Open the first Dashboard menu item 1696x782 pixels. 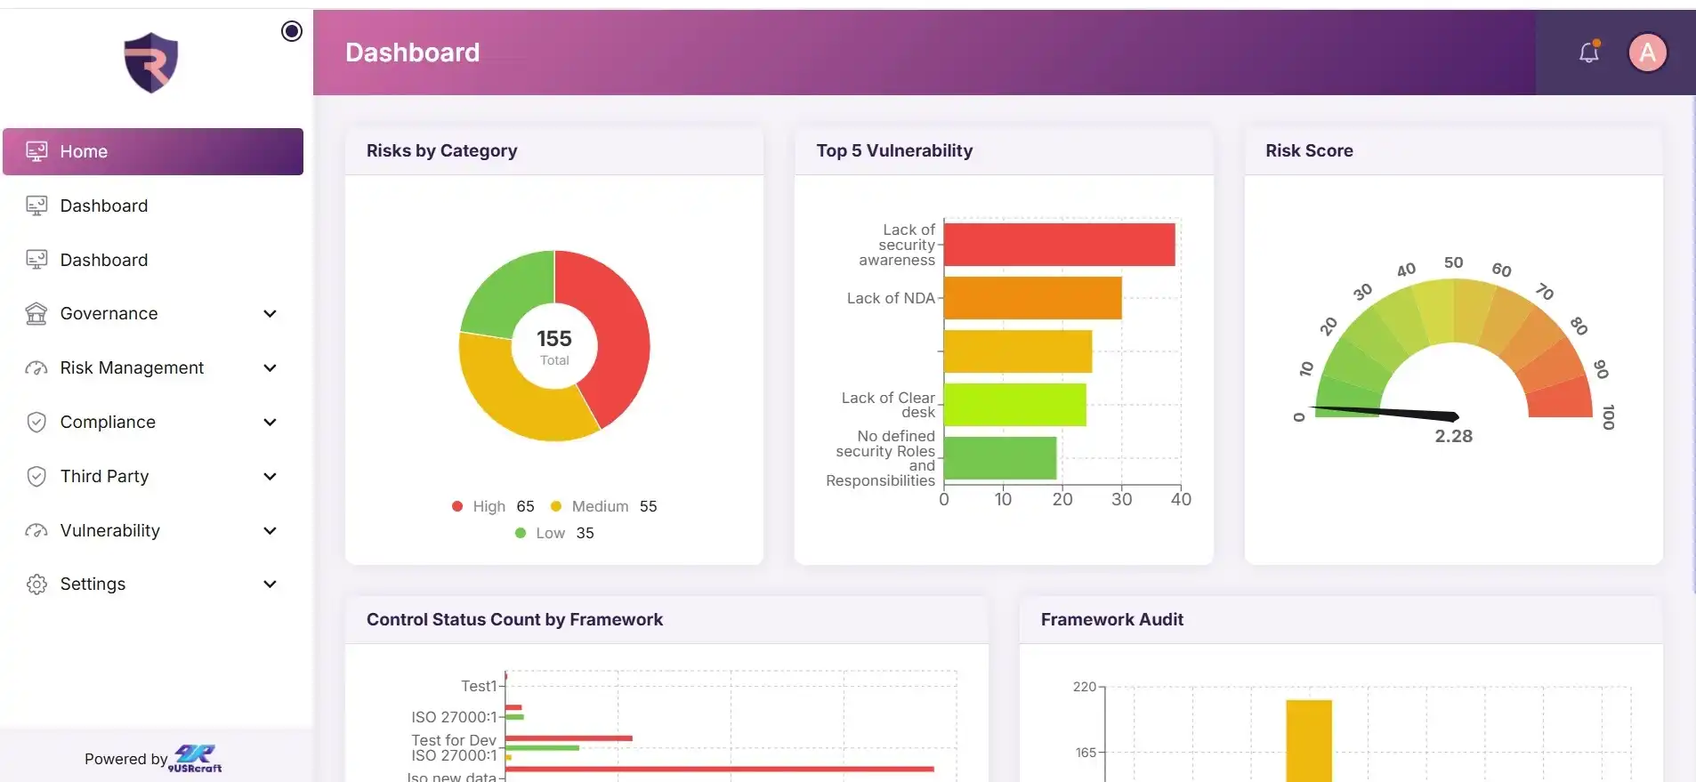pyautogui.click(x=104, y=206)
